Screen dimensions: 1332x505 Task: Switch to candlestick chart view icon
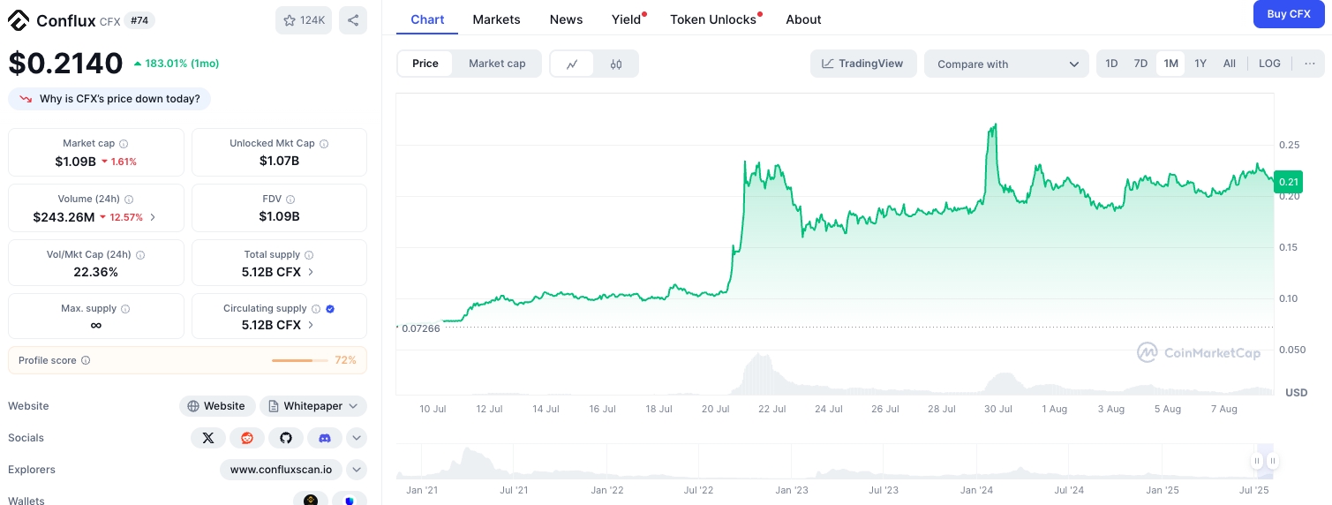pyautogui.click(x=616, y=64)
